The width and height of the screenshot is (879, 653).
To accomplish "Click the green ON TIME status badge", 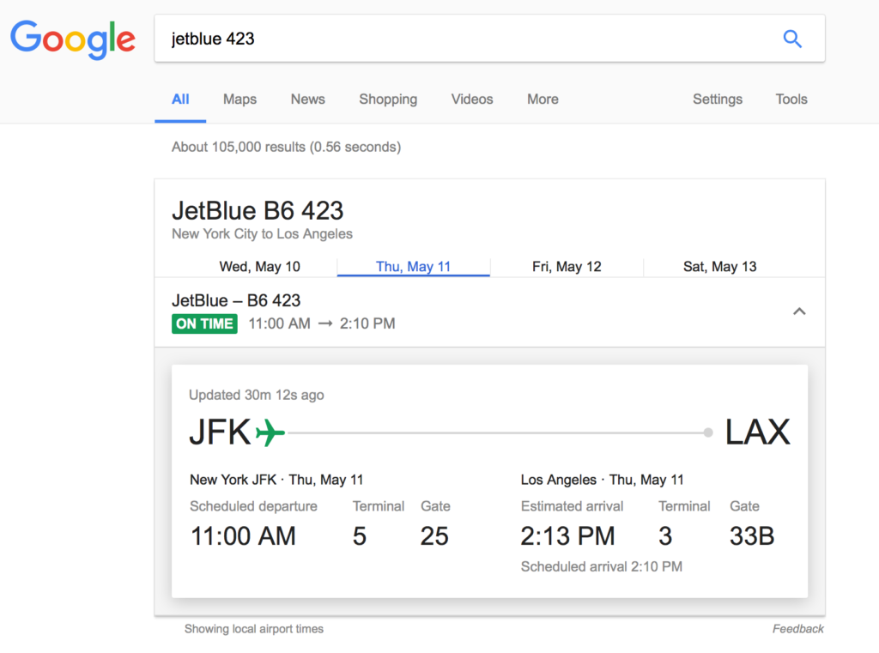I will pyautogui.click(x=204, y=323).
